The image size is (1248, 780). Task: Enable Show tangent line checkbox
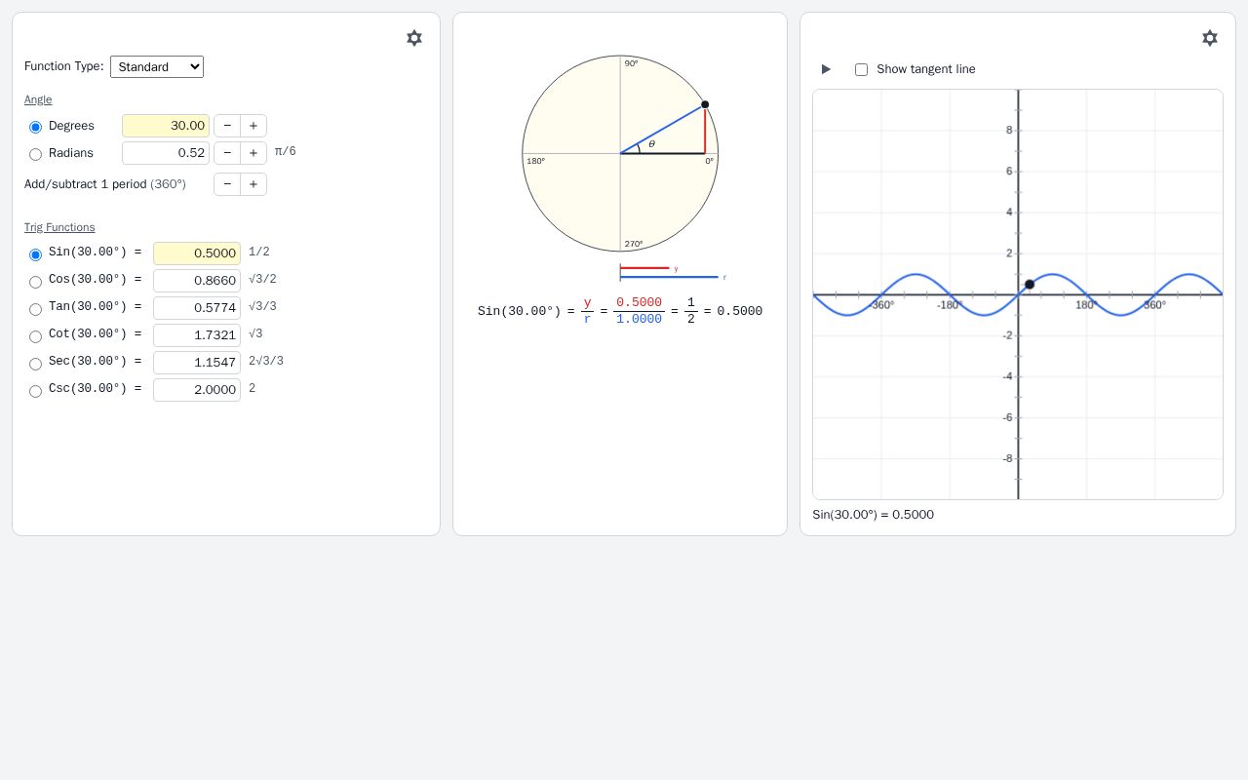(x=861, y=69)
